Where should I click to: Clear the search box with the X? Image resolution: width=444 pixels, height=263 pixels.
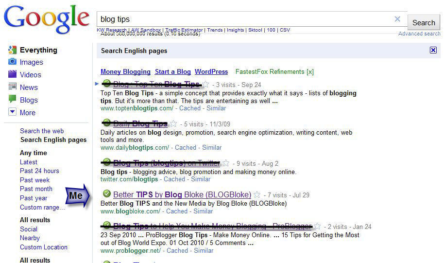[397, 19]
